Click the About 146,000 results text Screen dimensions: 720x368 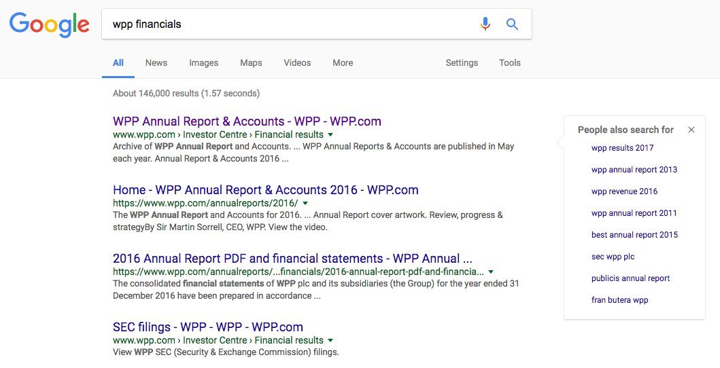pos(186,94)
